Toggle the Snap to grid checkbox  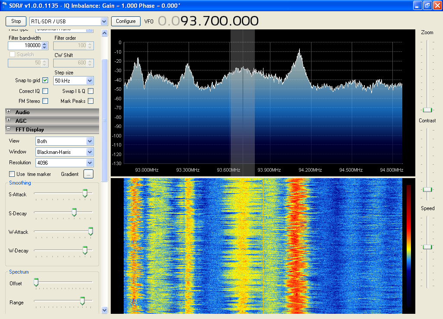click(x=45, y=80)
